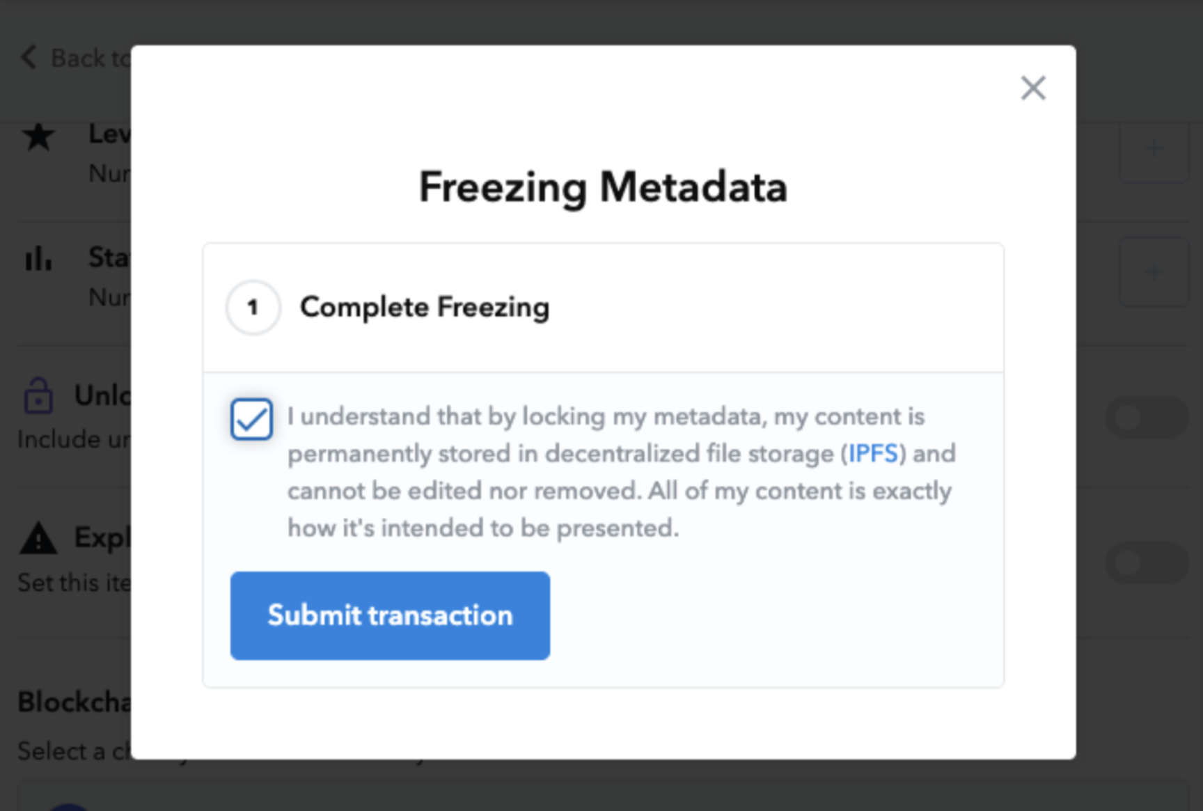The width and height of the screenshot is (1203, 811).
Task: Click the Freezing Metadata dialog title
Action: [603, 187]
